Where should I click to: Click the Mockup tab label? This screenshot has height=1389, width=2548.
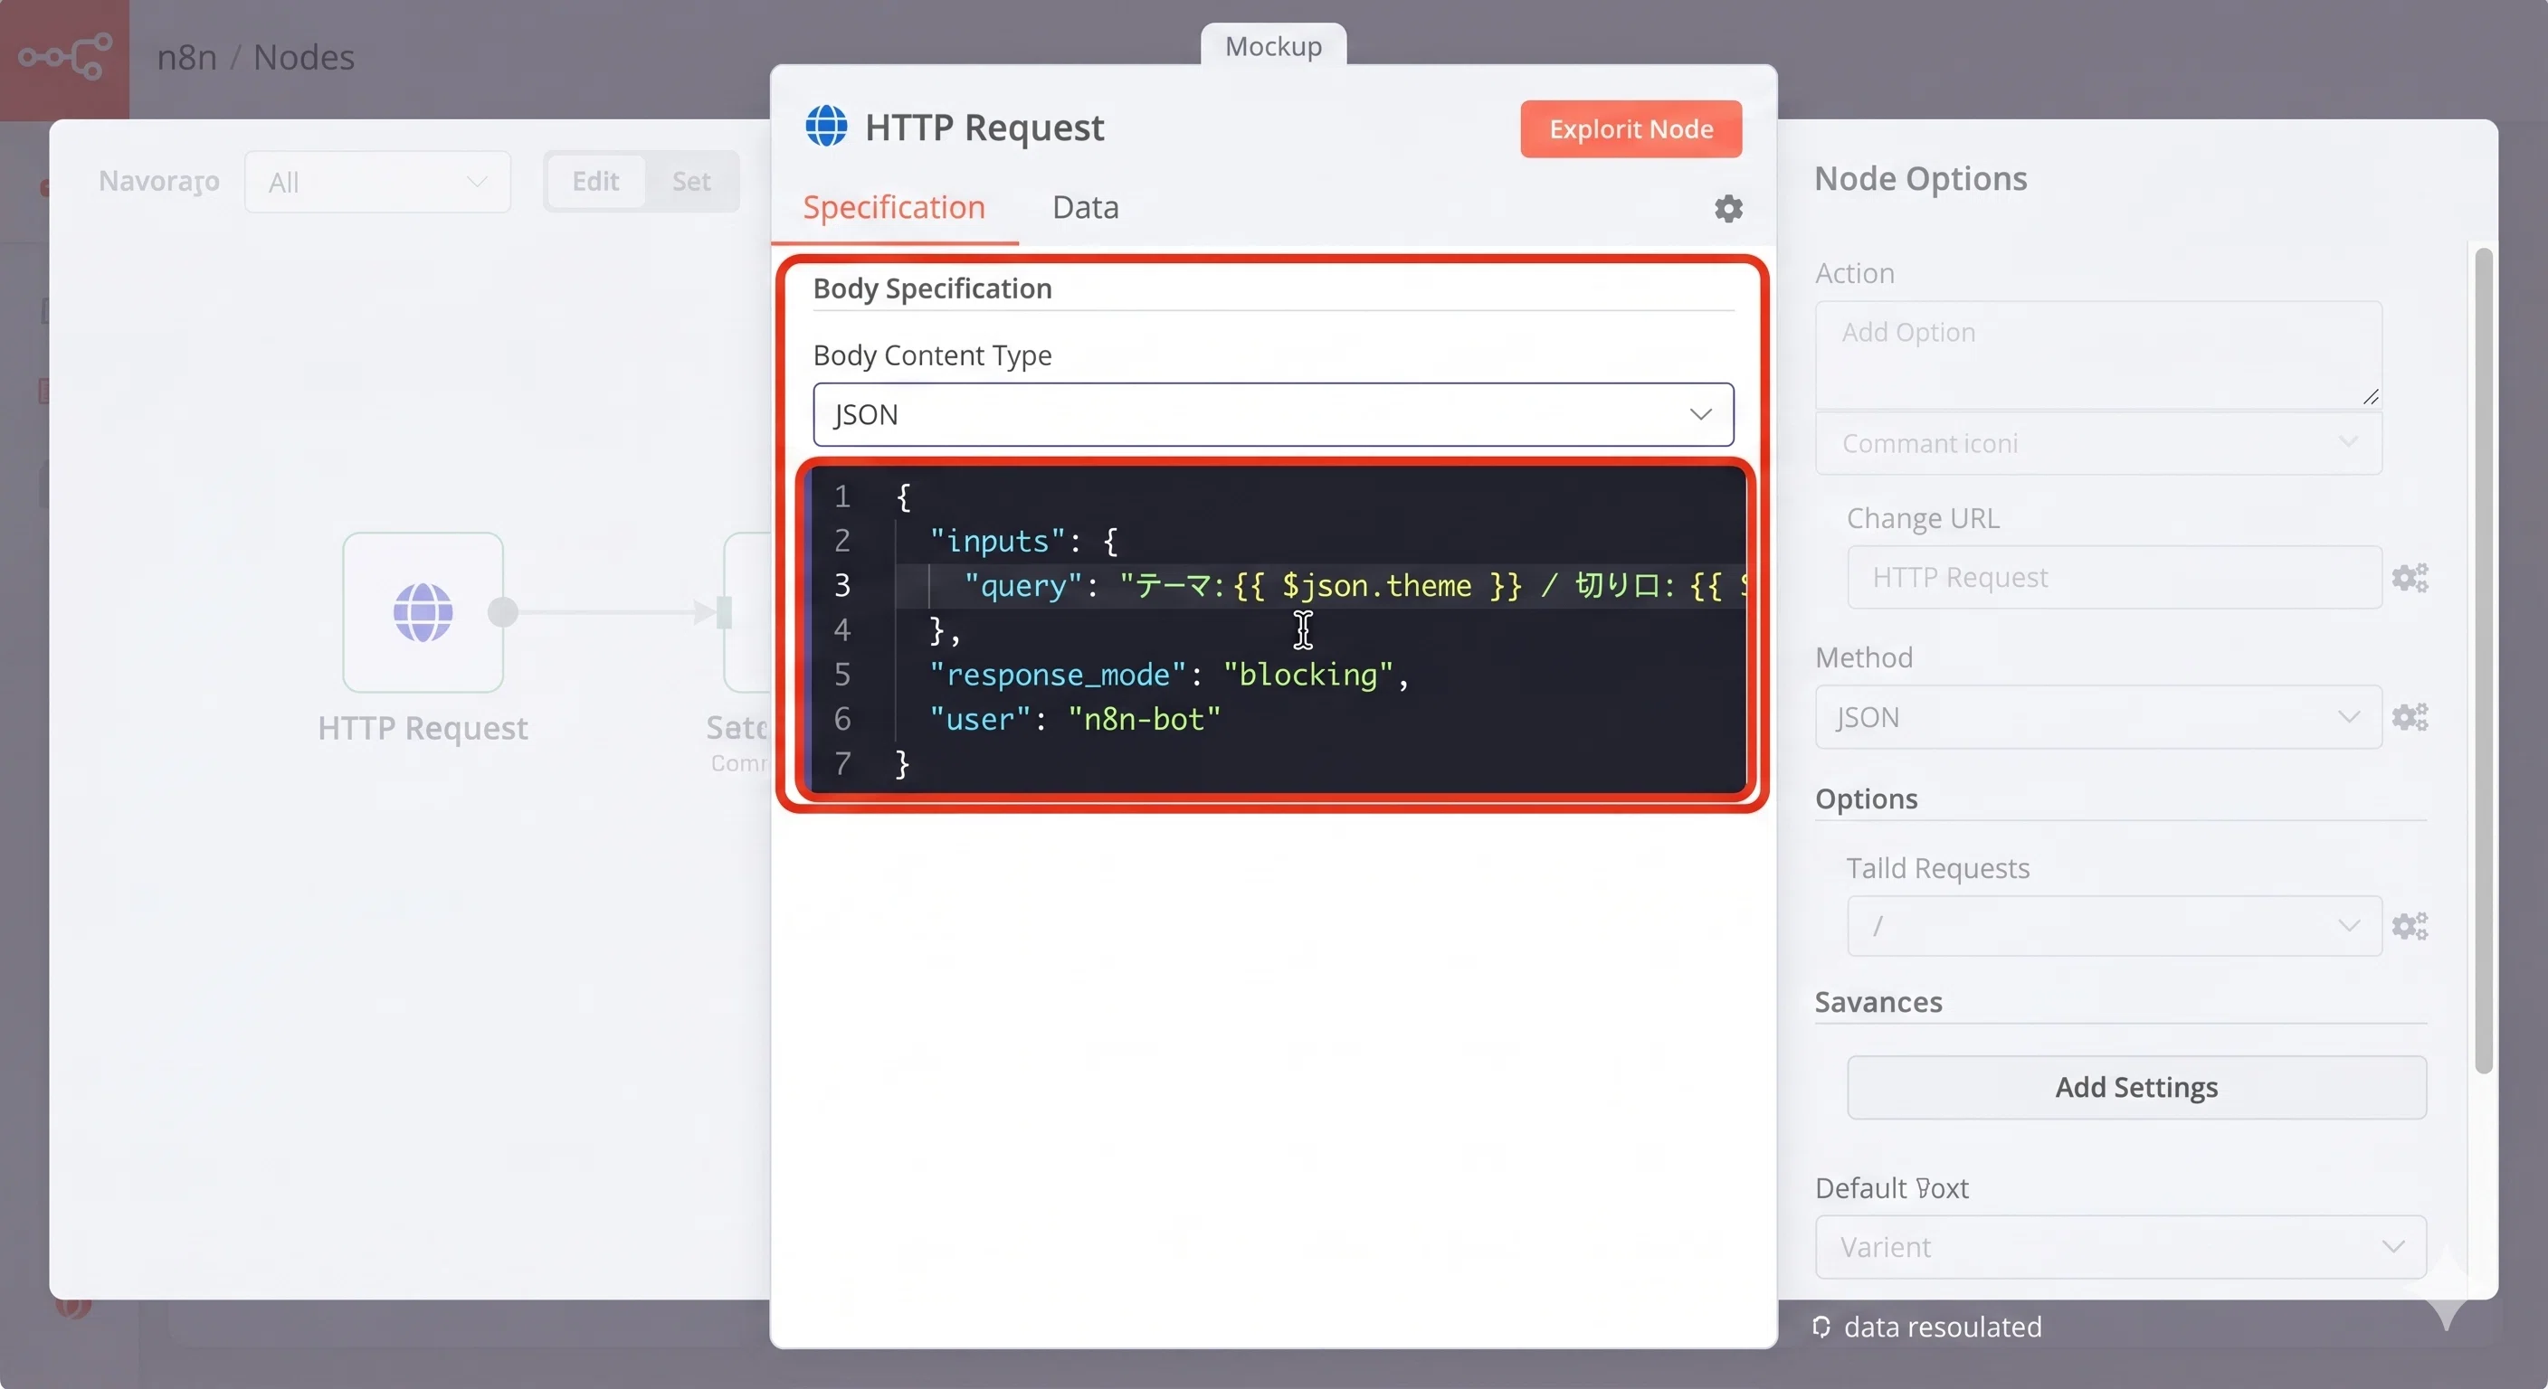(1273, 46)
